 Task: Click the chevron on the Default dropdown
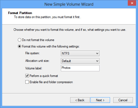(x=97, y=61)
